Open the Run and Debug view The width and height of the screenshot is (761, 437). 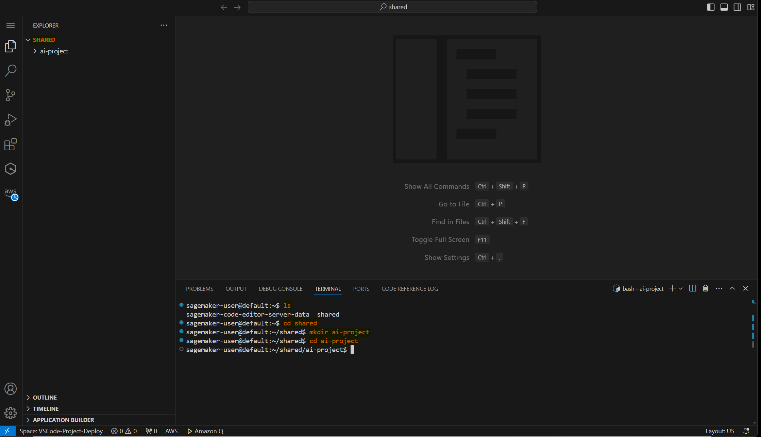pyautogui.click(x=11, y=120)
